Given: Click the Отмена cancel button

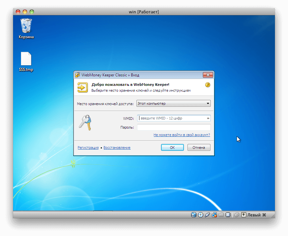Looking at the screenshot, I should tap(199, 148).
